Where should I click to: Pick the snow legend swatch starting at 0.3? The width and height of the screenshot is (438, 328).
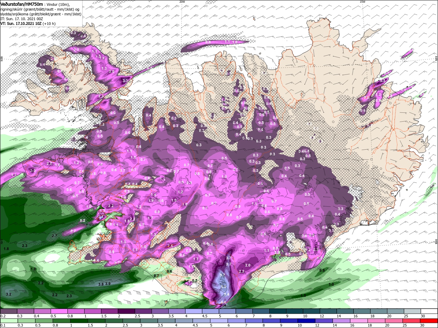(25, 311)
